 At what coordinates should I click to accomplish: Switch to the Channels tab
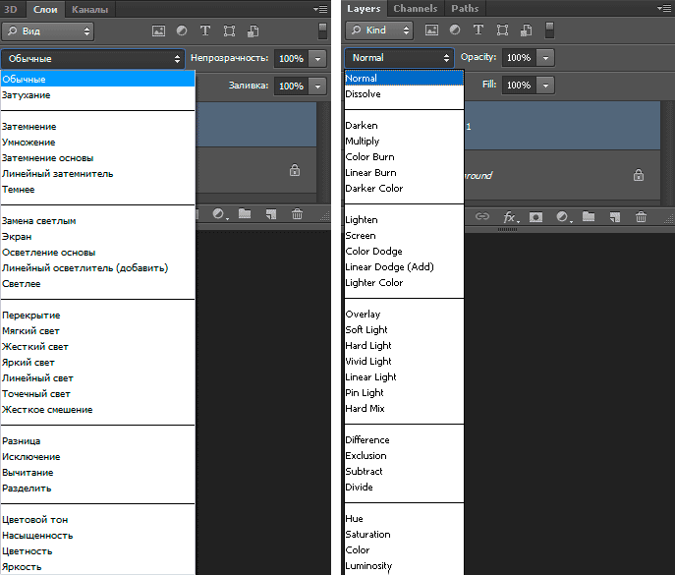click(415, 8)
